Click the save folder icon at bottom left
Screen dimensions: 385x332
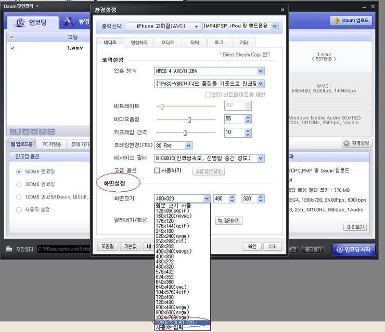click(9, 249)
